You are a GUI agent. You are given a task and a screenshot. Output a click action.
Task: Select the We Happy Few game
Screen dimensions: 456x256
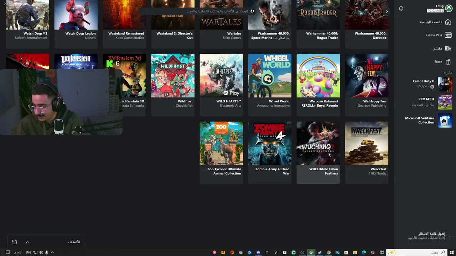pyautogui.click(x=367, y=85)
